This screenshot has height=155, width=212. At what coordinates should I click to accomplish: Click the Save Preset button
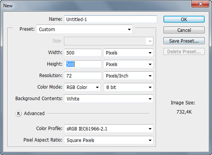[184, 41]
